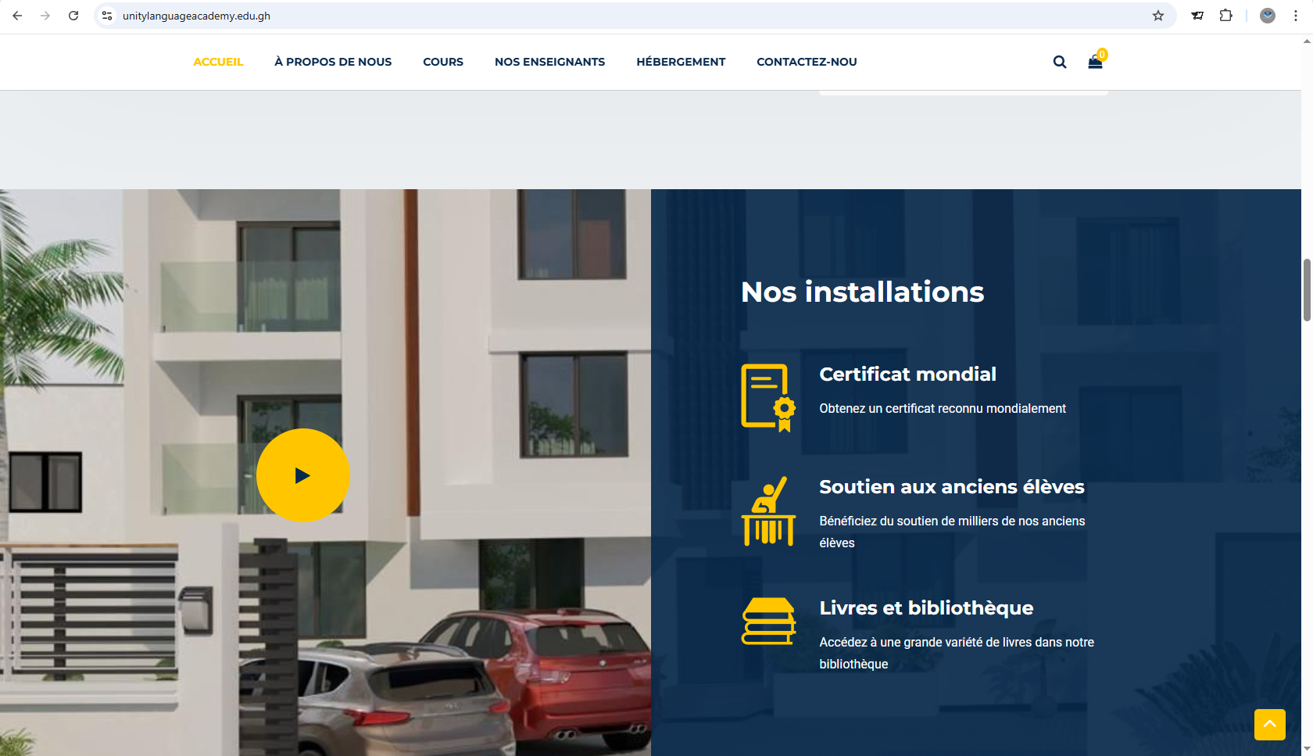The image size is (1313, 756).
Task: Open the shopping cart icon
Action: coord(1095,62)
